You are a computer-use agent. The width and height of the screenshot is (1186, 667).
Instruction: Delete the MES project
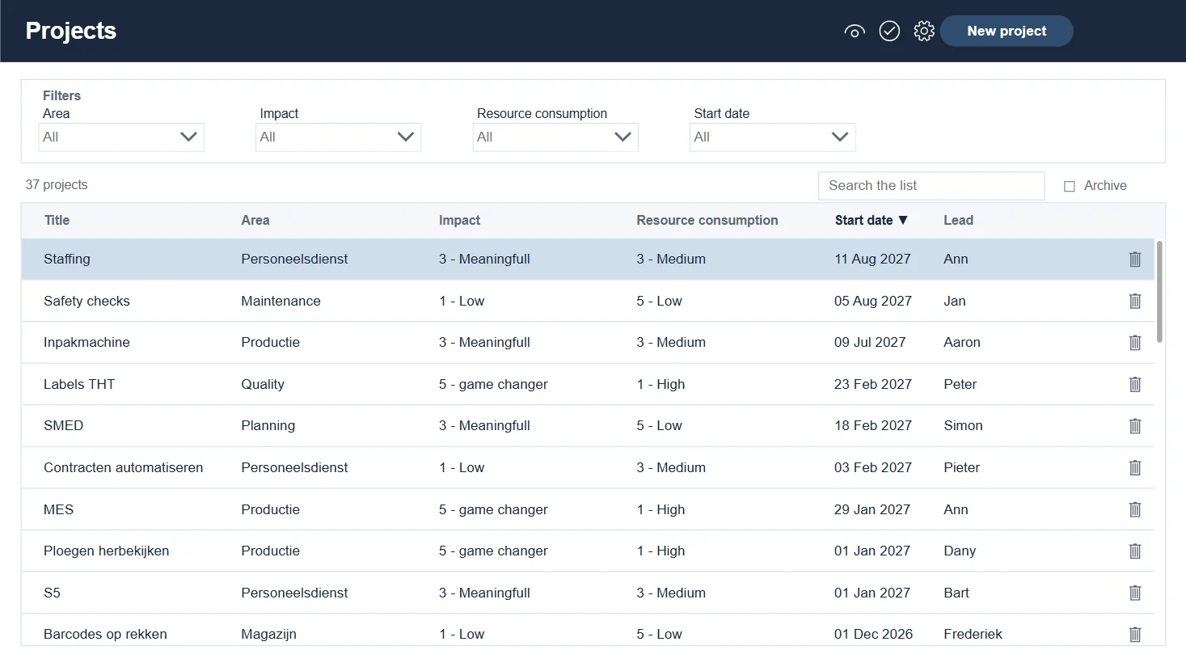[x=1135, y=510]
